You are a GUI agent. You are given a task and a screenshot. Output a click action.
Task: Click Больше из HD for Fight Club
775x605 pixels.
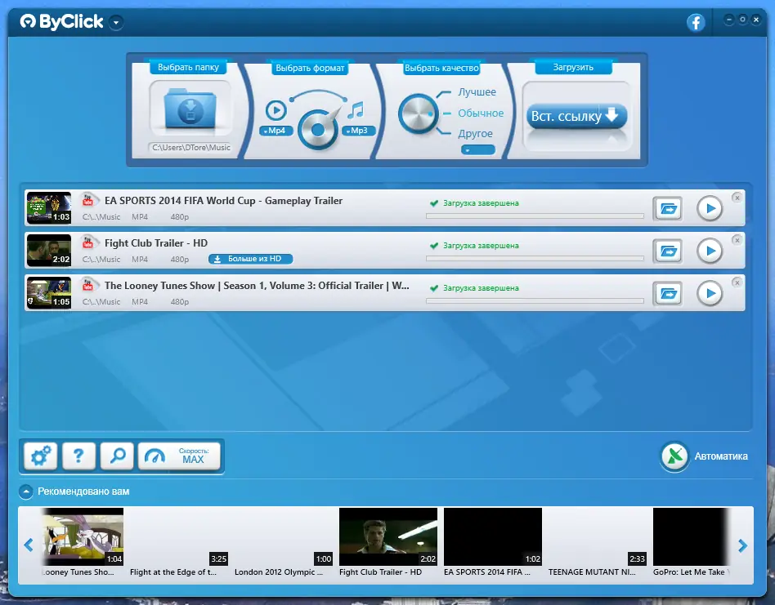click(250, 259)
